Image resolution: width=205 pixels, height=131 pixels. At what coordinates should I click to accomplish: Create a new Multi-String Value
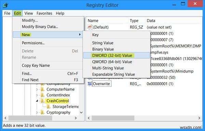tap(117, 68)
